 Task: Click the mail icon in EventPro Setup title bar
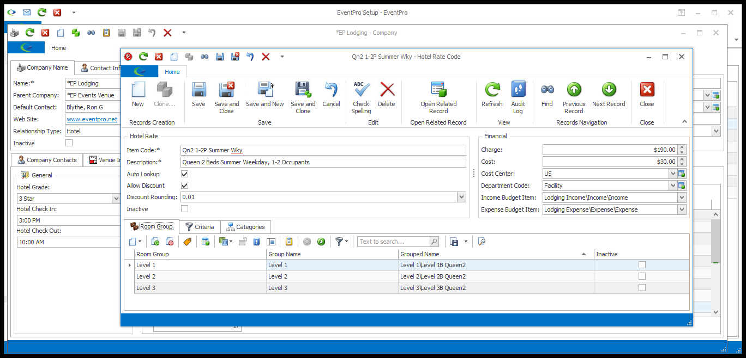27,13
